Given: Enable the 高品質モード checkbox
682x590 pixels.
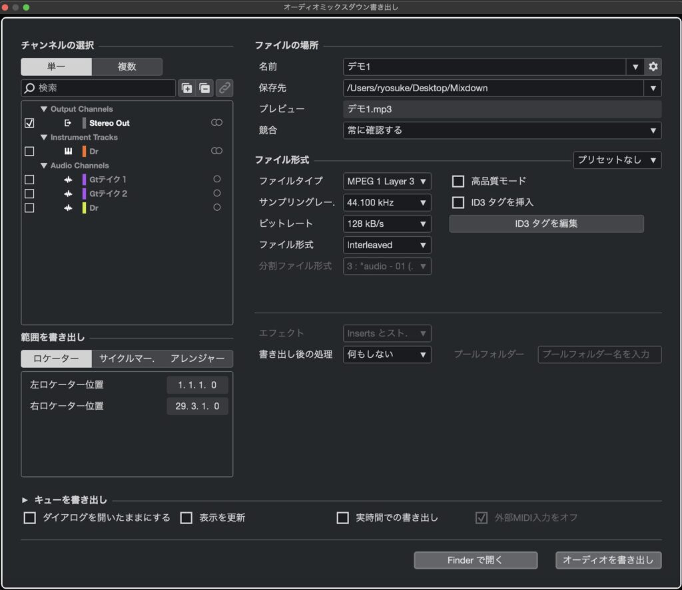Looking at the screenshot, I should point(458,181).
